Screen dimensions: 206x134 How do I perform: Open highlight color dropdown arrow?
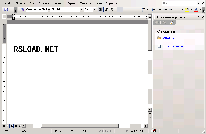[x=191, y=10]
